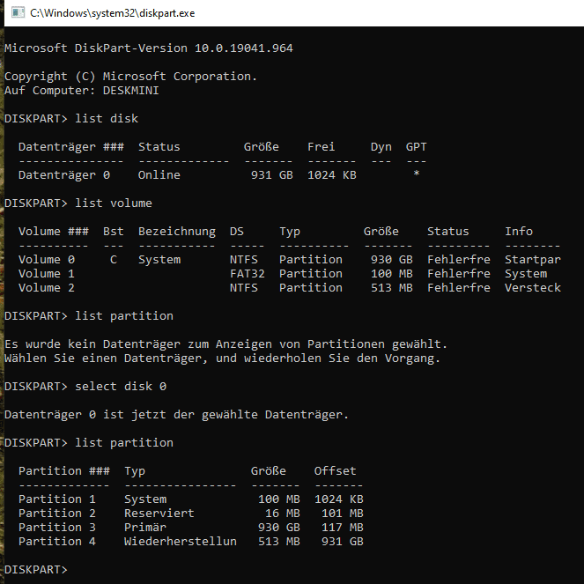Click the asterisk in the GPT column
This screenshot has height=584, width=584.
coord(417,174)
